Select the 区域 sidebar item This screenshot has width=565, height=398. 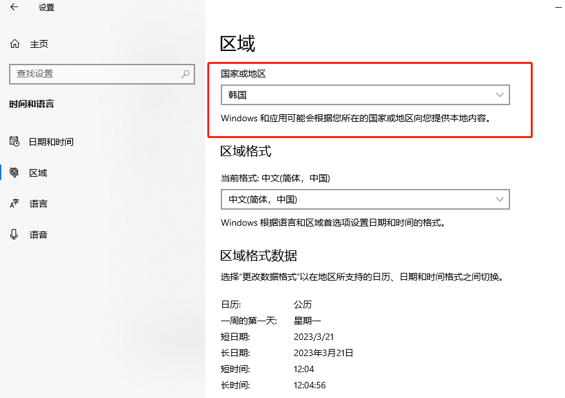tap(38, 173)
